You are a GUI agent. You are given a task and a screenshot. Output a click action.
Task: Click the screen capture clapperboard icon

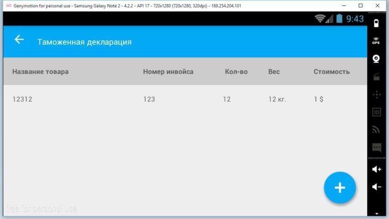(376, 77)
